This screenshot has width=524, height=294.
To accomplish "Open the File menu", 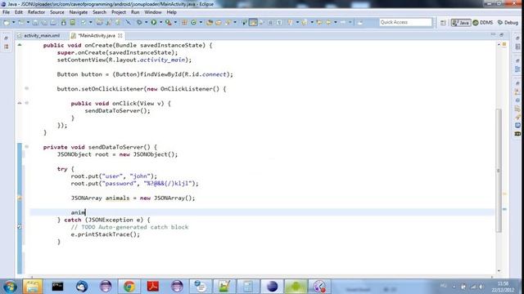I will click(6, 12).
